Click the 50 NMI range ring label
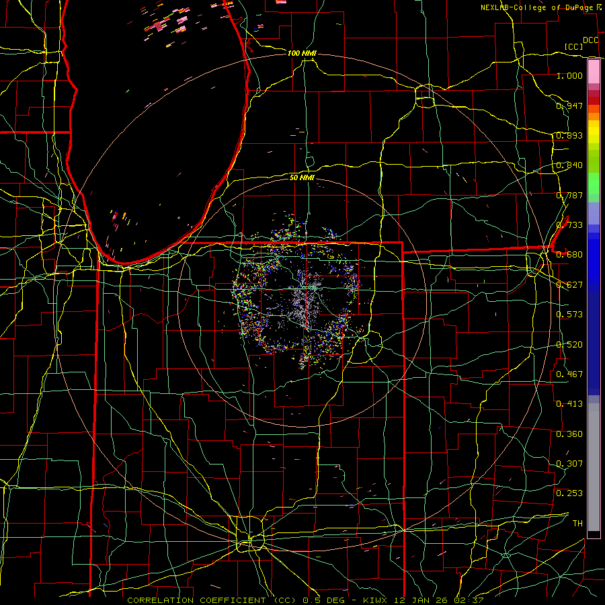 (302, 177)
